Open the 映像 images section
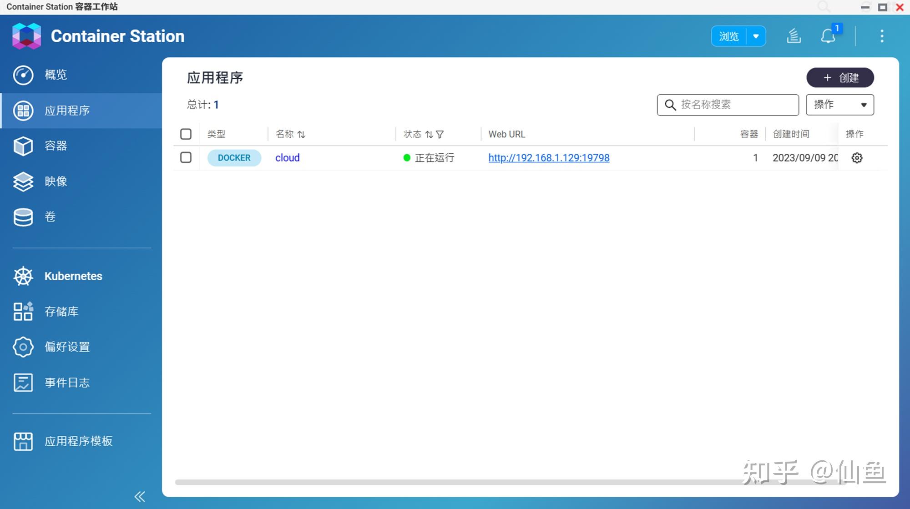Image resolution: width=910 pixels, height=509 pixels. [56, 181]
